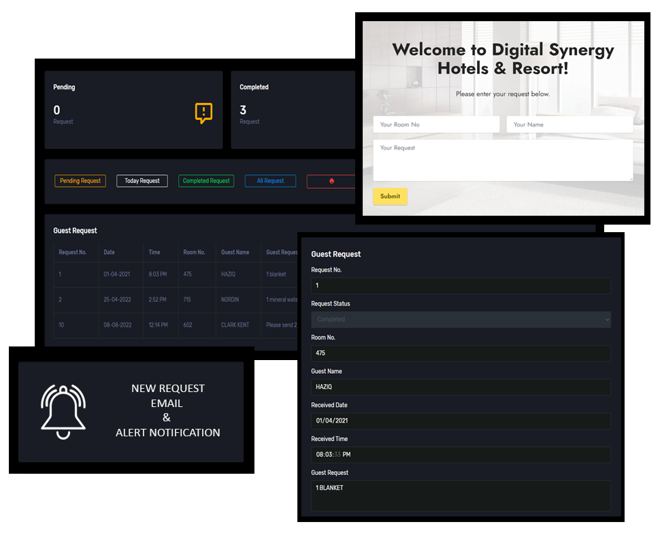Click the Date column header
Screen dimensions: 660x535
click(x=110, y=253)
